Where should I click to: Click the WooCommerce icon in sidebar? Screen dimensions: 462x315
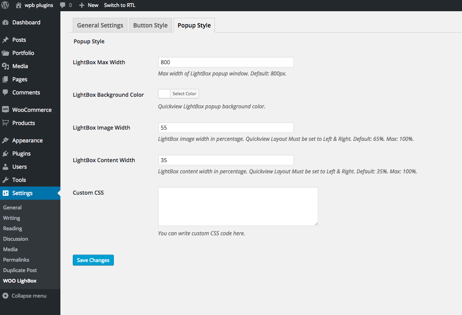point(5,110)
